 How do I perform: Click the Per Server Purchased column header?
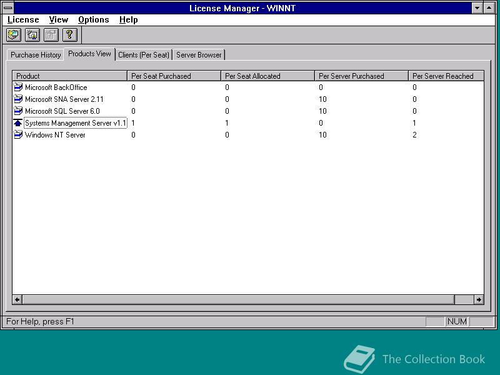[362, 76]
